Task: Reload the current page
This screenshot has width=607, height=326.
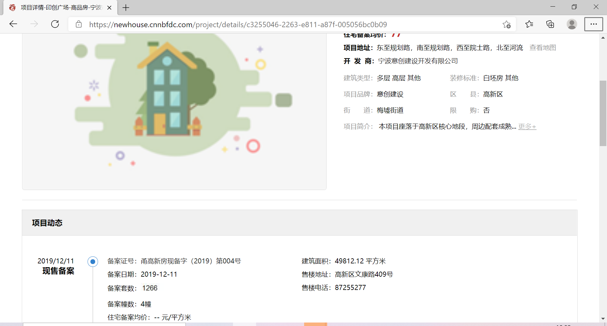Action: coord(55,24)
